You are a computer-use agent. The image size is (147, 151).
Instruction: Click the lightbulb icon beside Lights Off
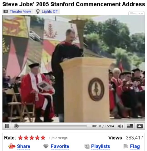point(38,11)
